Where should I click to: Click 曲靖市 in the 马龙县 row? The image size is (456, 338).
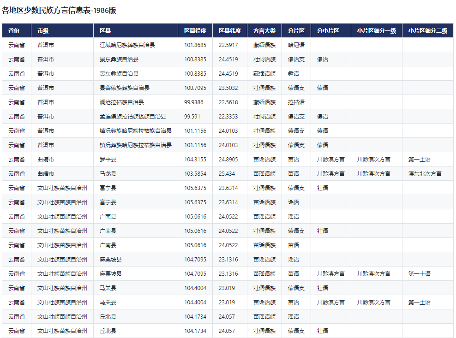tap(46, 173)
